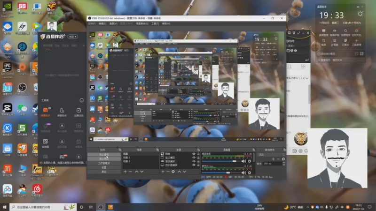376x211 pixels.
Task: Add a new scene with plus
Action: [x=125, y=172]
